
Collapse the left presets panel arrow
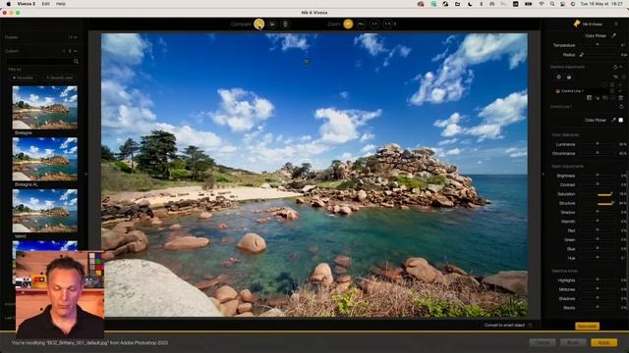pyautogui.click(x=86, y=175)
